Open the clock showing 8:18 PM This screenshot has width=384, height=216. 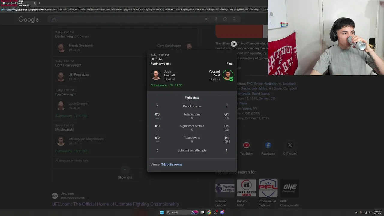(377, 212)
